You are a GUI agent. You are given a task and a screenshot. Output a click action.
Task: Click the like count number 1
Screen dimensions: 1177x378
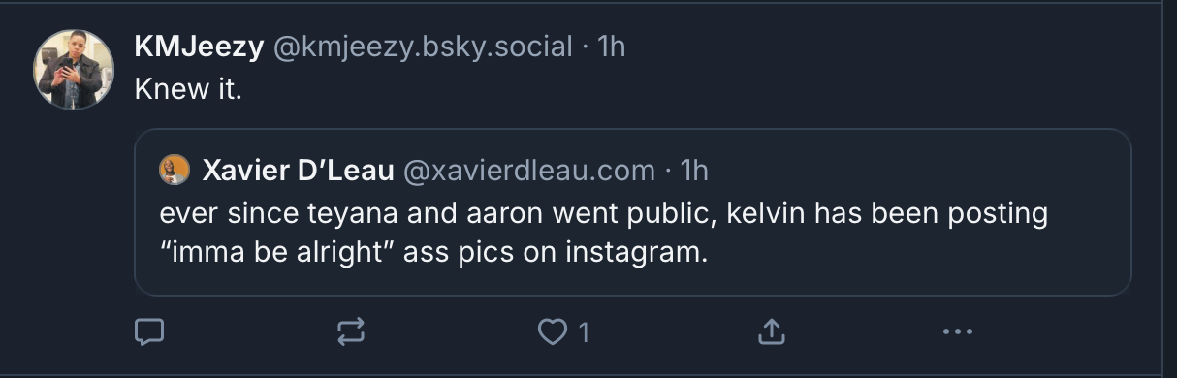coord(583,334)
